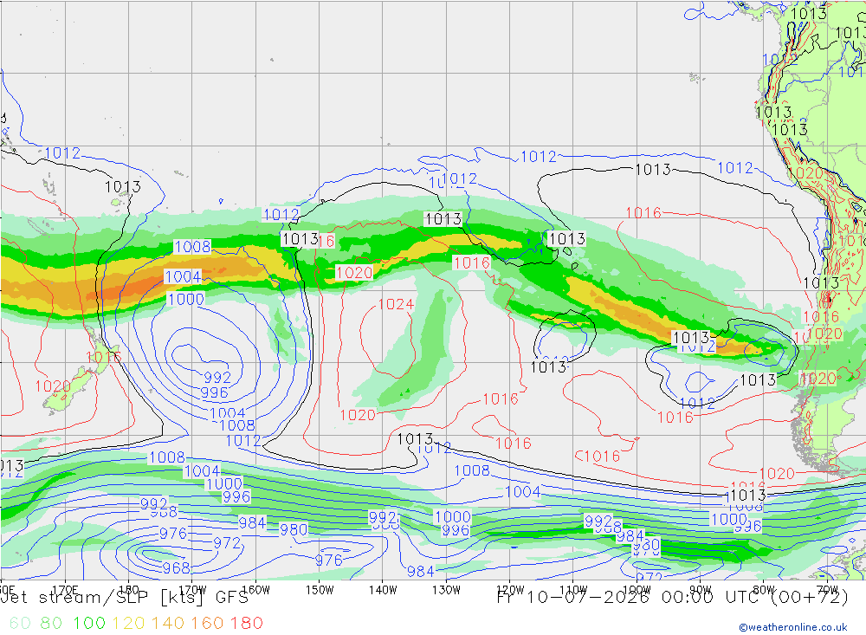Click the 150W longitude label
The image size is (866, 635).
tap(320, 590)
